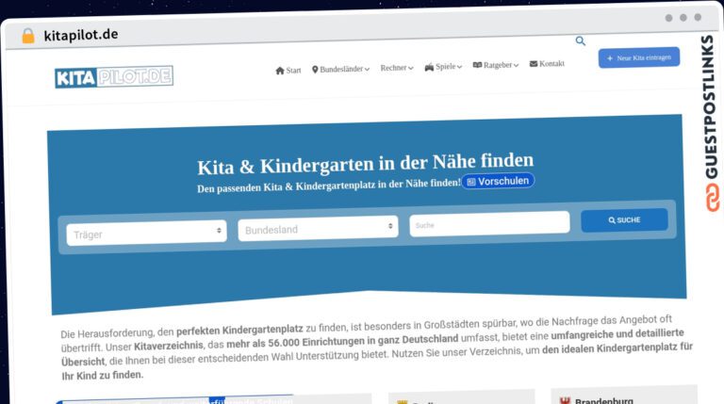Click the gamepad icon beside Spiele

(x=430, y=68)
